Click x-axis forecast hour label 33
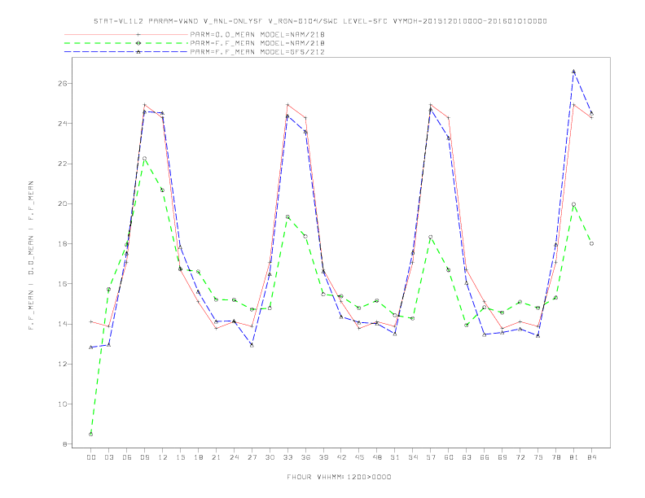 (x=287, y=457)
